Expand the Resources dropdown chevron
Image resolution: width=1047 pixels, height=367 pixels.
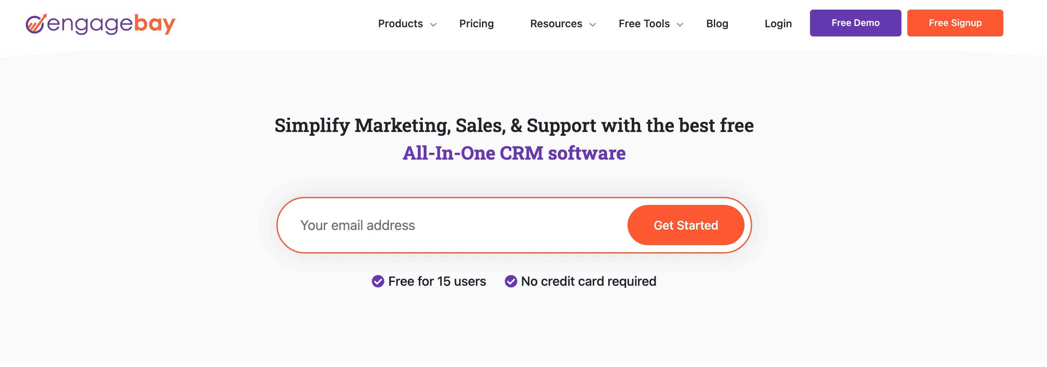[593, 25]
